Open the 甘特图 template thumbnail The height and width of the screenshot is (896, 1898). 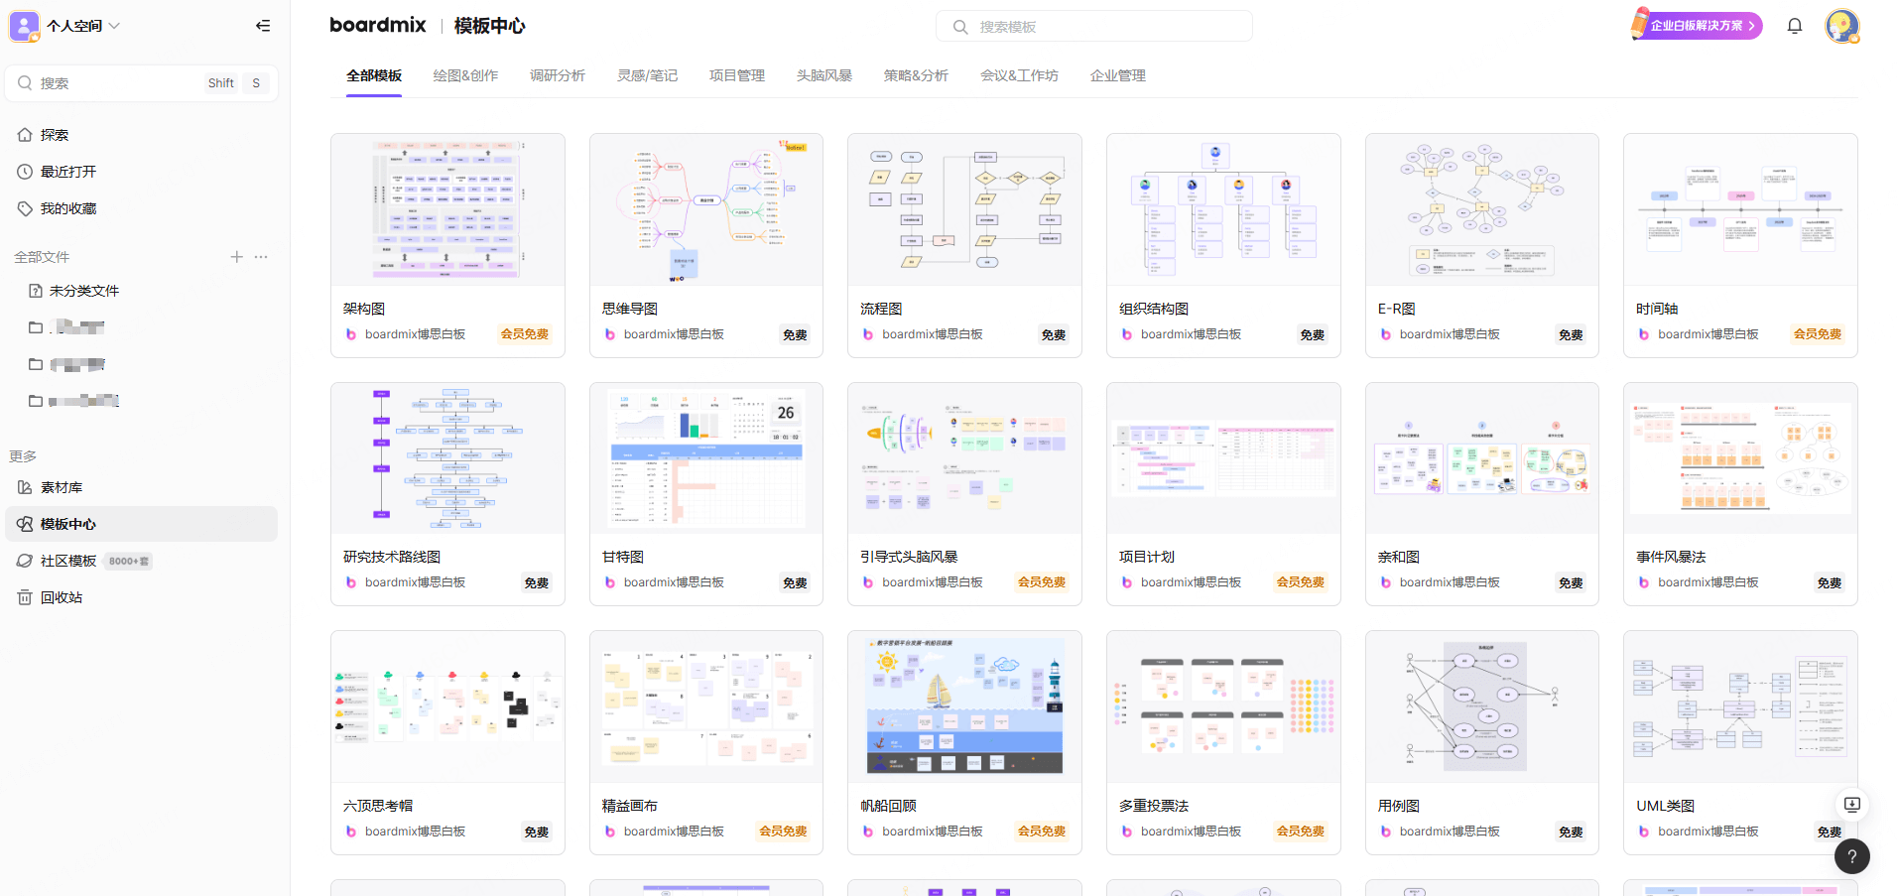click(x=705, y=458)
